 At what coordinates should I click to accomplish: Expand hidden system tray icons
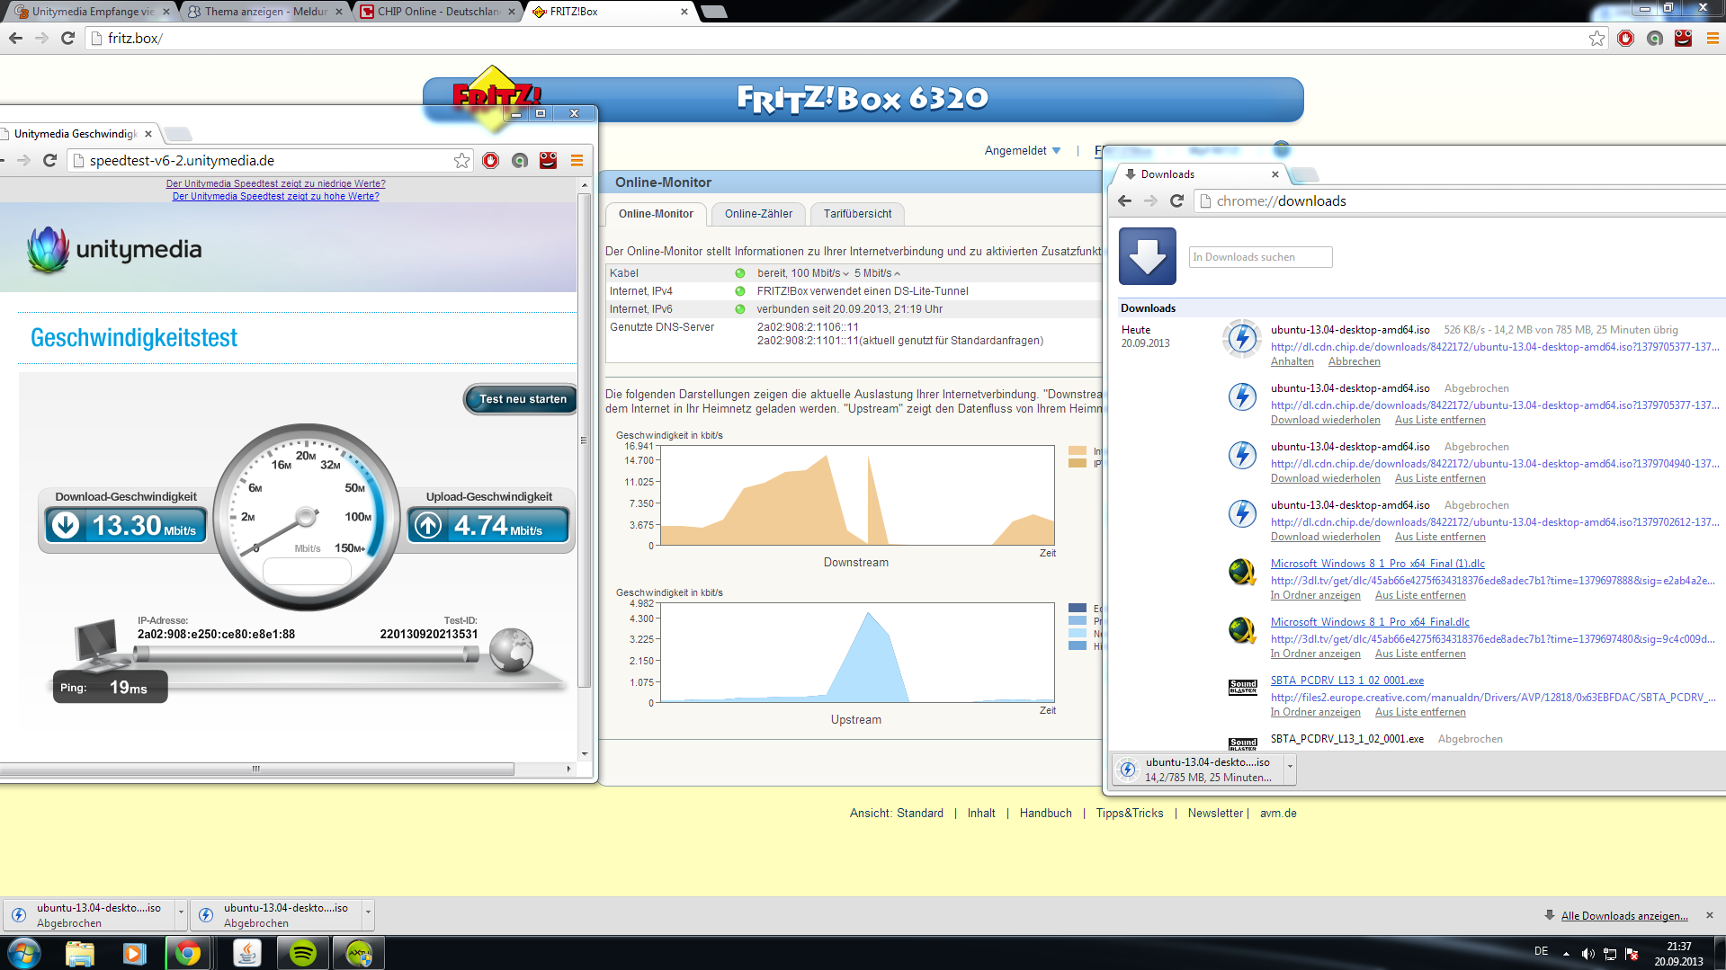(x=1566, y=954)
